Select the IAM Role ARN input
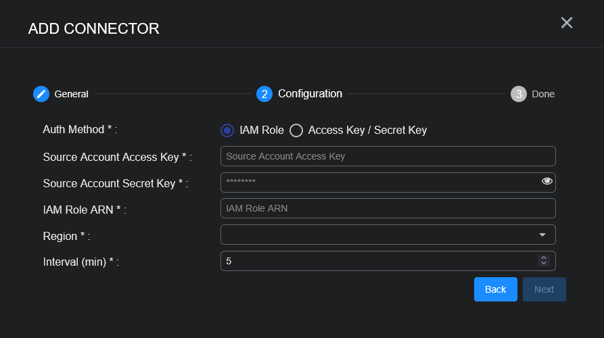 click(x=388, y=208)
